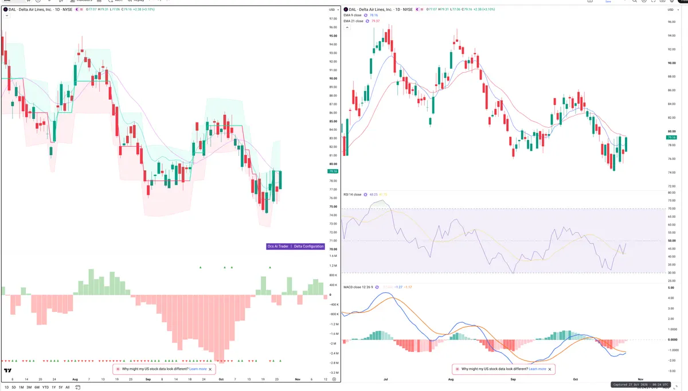Viewport: 688px width, 391px height.
Task: Click the Nov label on left time axis
Action: 297,380
